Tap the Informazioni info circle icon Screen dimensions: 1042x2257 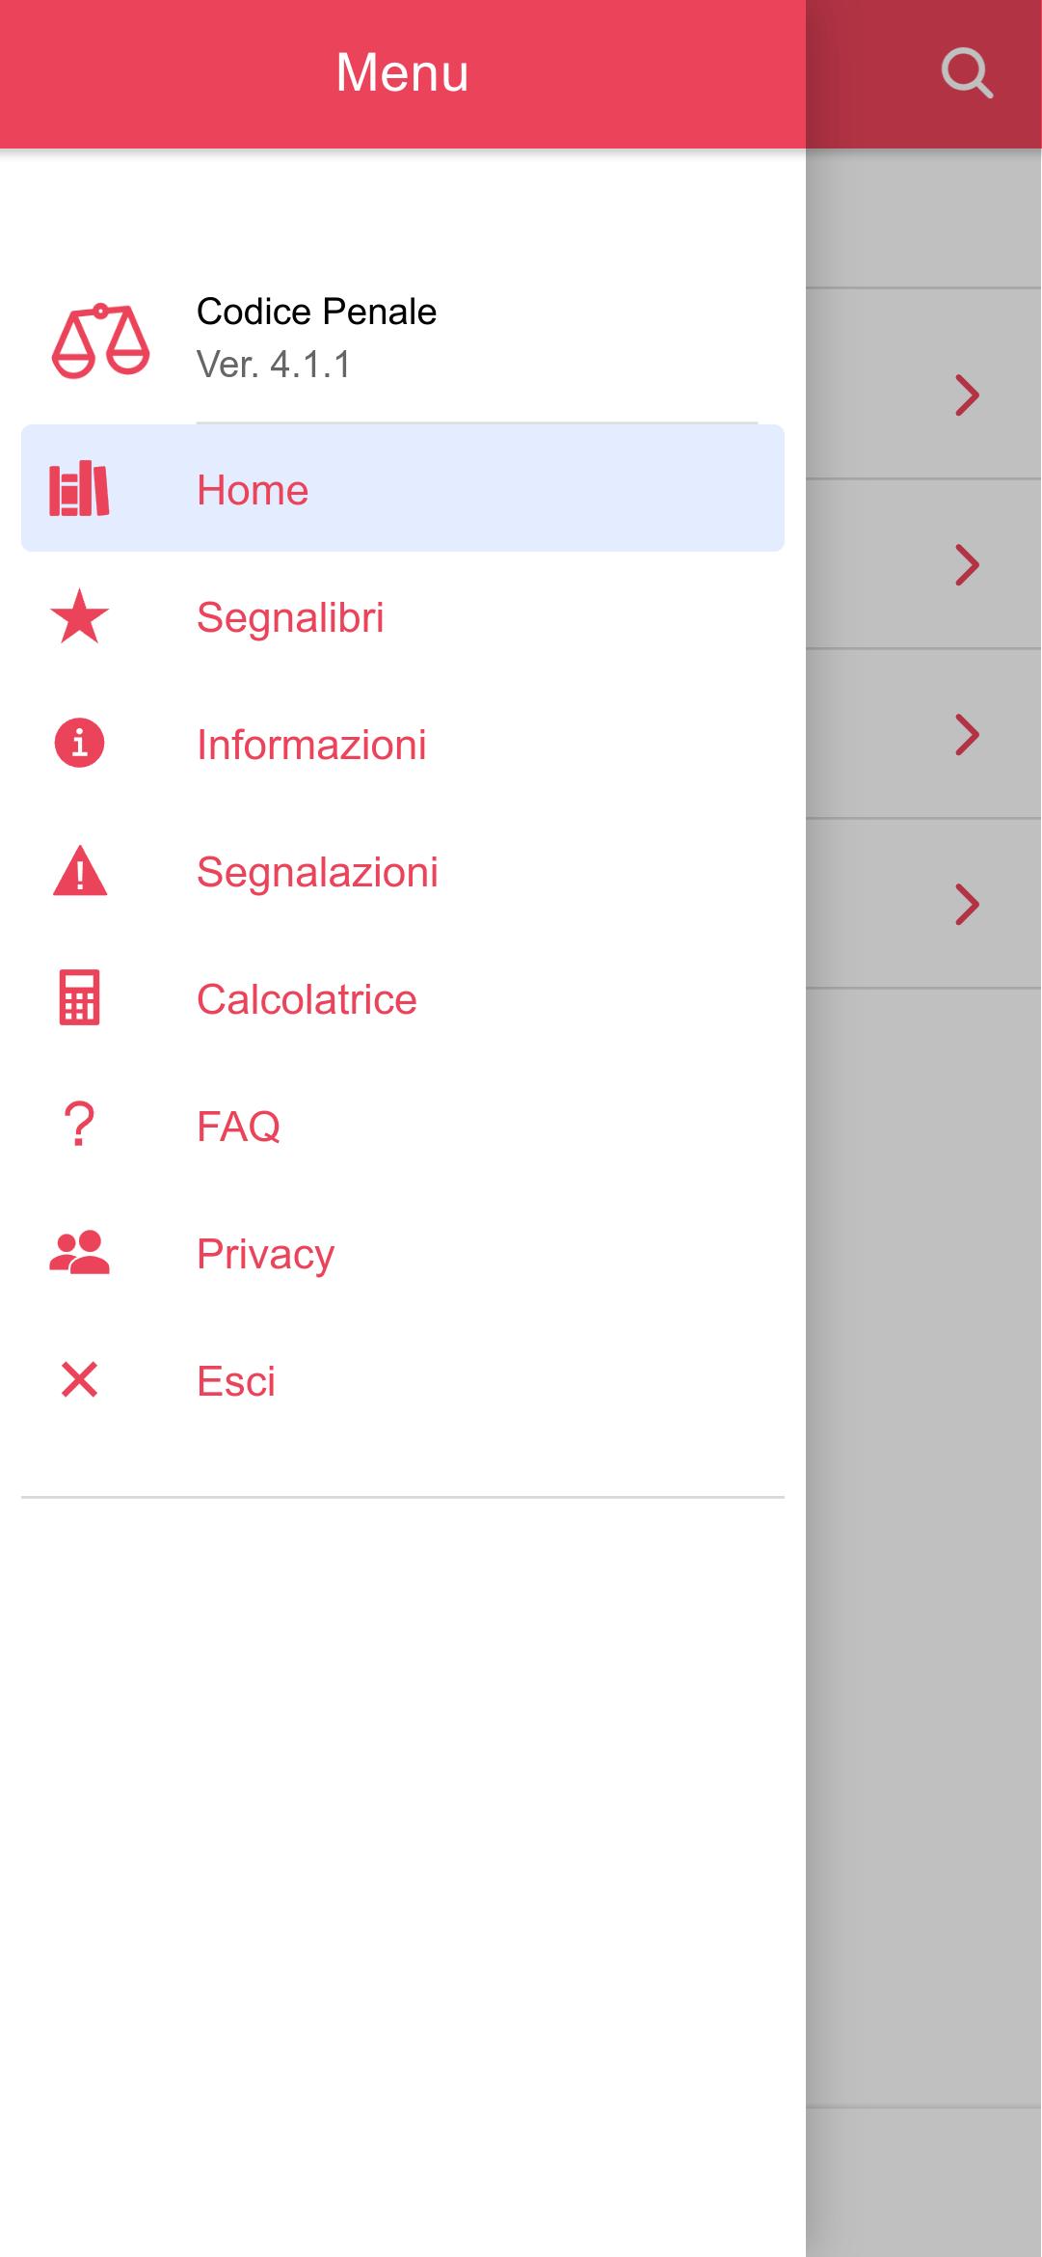79,744
